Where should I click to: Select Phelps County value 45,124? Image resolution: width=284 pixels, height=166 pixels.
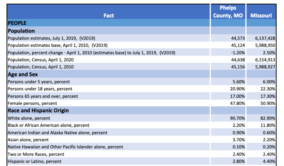coord(238,45)
